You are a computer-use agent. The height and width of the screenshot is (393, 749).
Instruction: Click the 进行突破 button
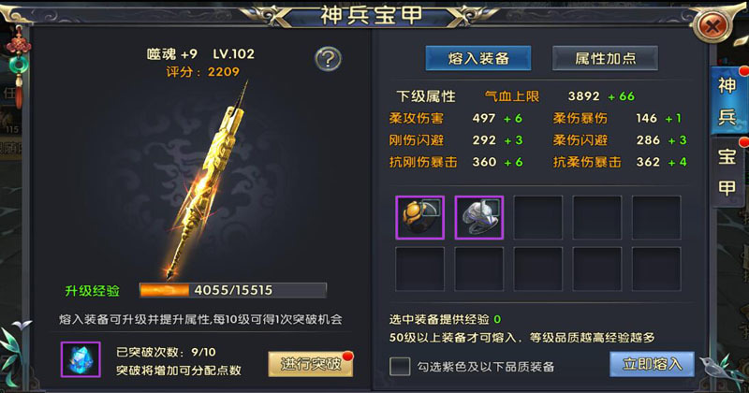tap(311, 364)
